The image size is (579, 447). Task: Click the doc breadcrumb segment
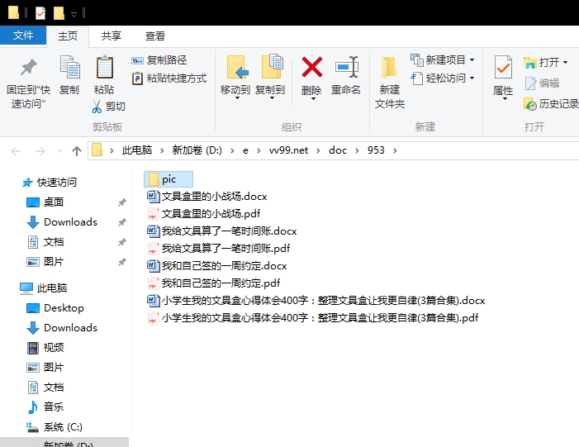338,150
